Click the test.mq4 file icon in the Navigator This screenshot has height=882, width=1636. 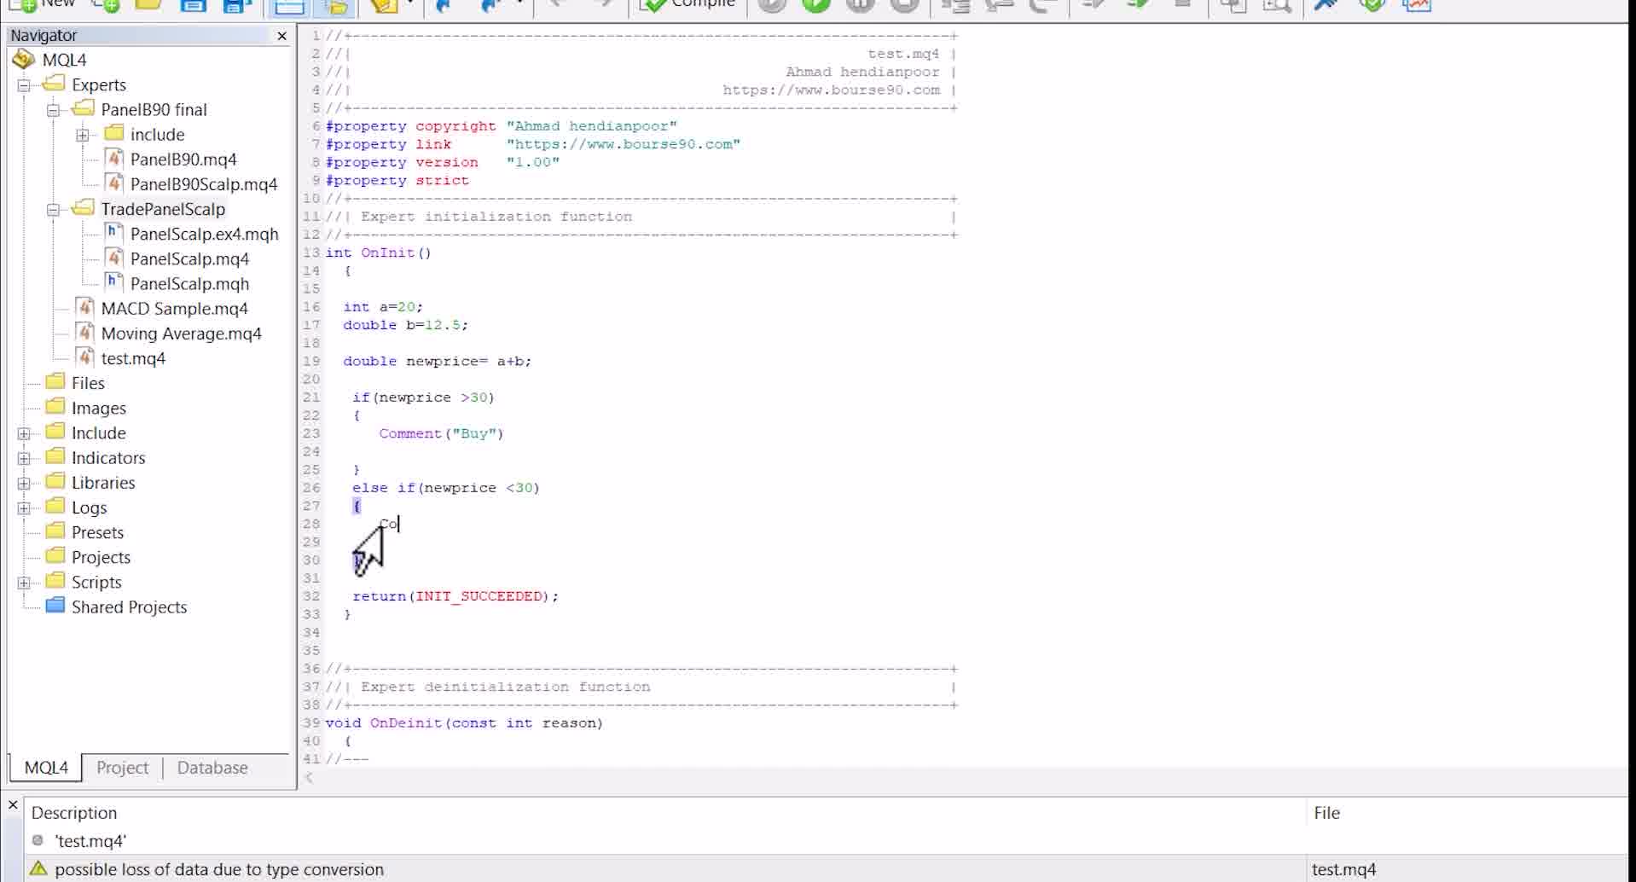click(85, 357)
